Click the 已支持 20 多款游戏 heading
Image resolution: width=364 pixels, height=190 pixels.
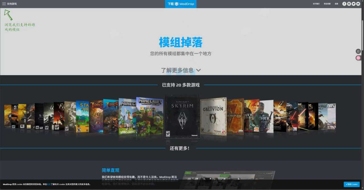(x=181, y=85)
